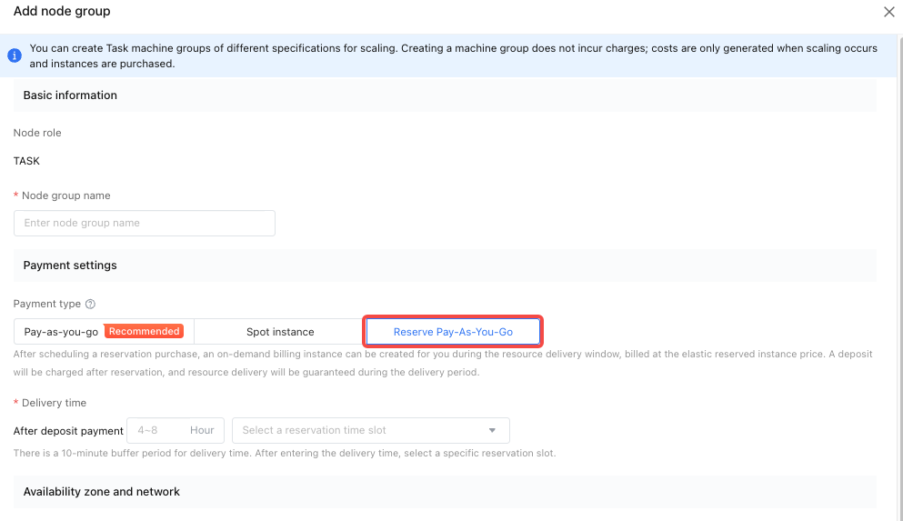
Task: Open the Payment type help tooltip icon
Action: click(90, 304)
